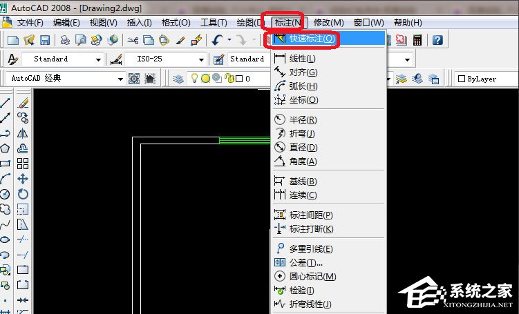
Task: Choose 对齐(G) dimension menu item
Action: 329,72
